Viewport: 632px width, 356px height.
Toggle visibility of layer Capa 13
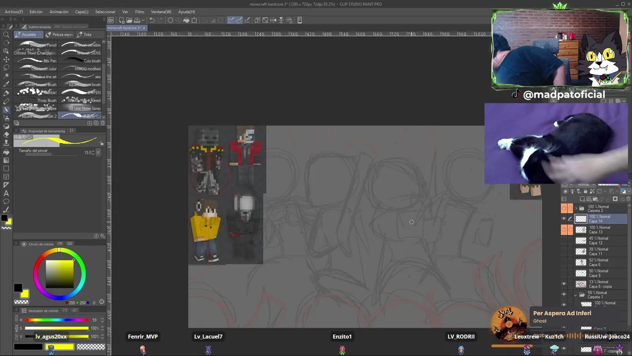point(564,229)
